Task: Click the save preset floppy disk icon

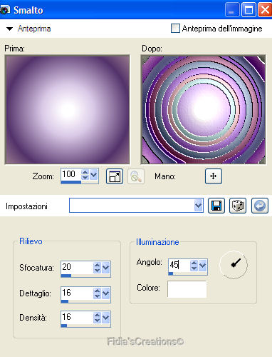Action: point(216,206)
